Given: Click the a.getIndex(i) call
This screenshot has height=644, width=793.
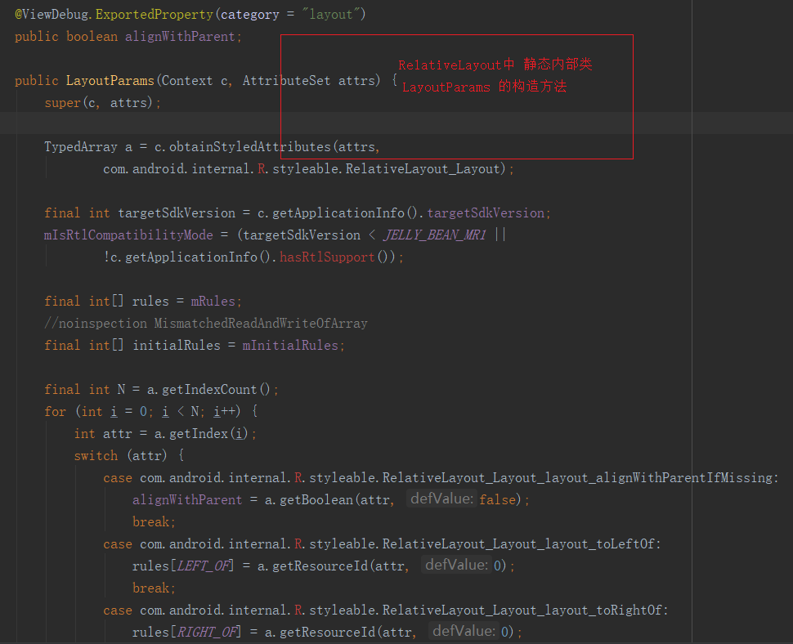Looking at the screenshot, I should point(201,434).
